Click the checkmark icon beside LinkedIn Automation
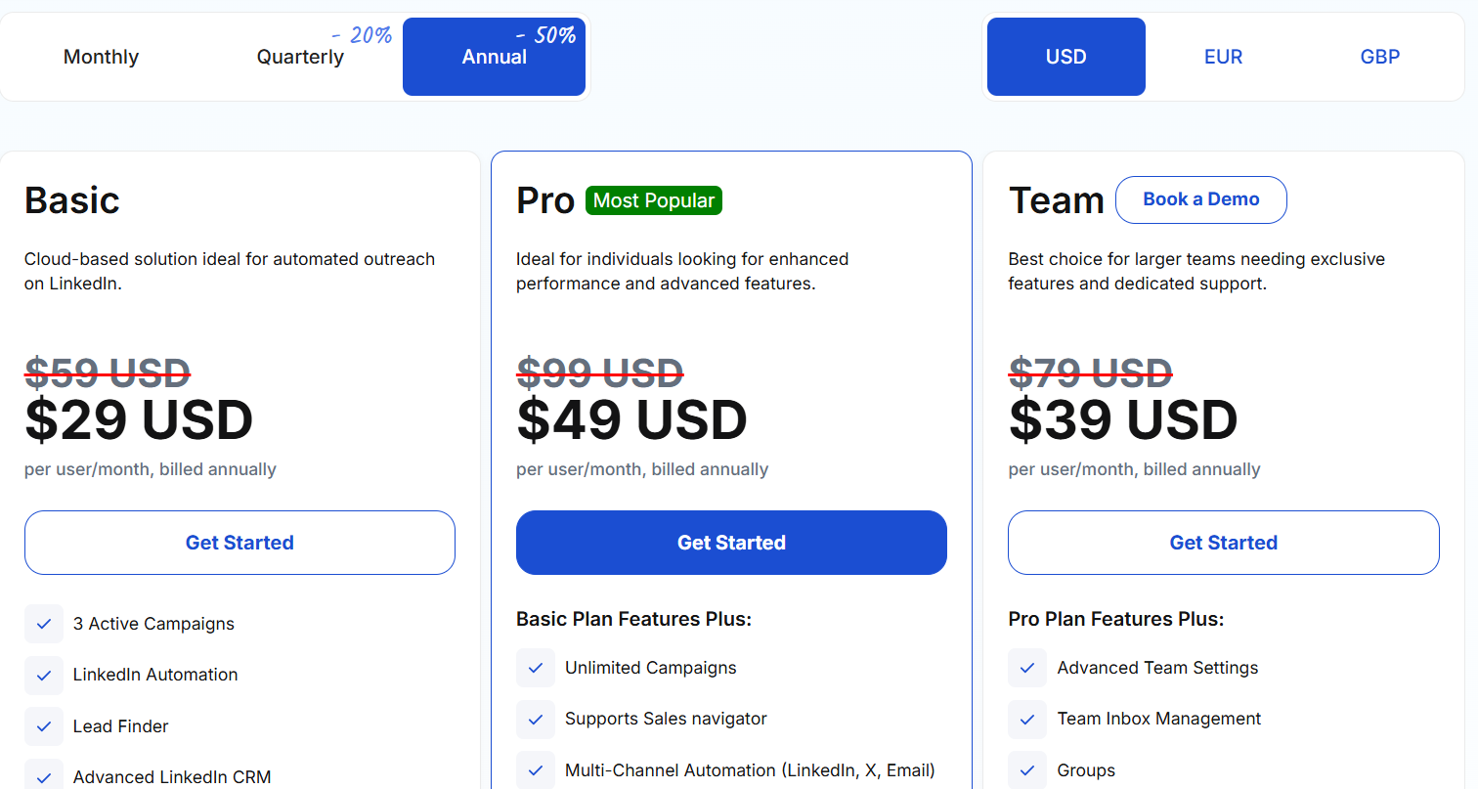This screenshot has width=1478, height=789. (x=44, y=675)
